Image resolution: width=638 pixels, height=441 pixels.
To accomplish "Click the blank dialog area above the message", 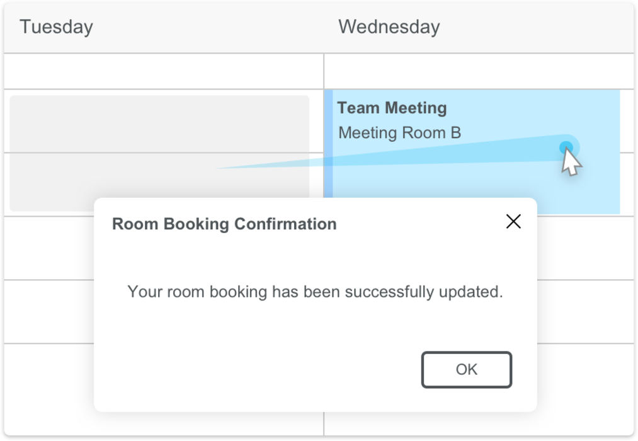I will 315,258.
